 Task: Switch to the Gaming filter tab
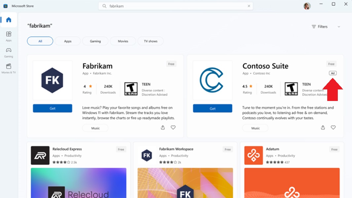click(95, 41)
